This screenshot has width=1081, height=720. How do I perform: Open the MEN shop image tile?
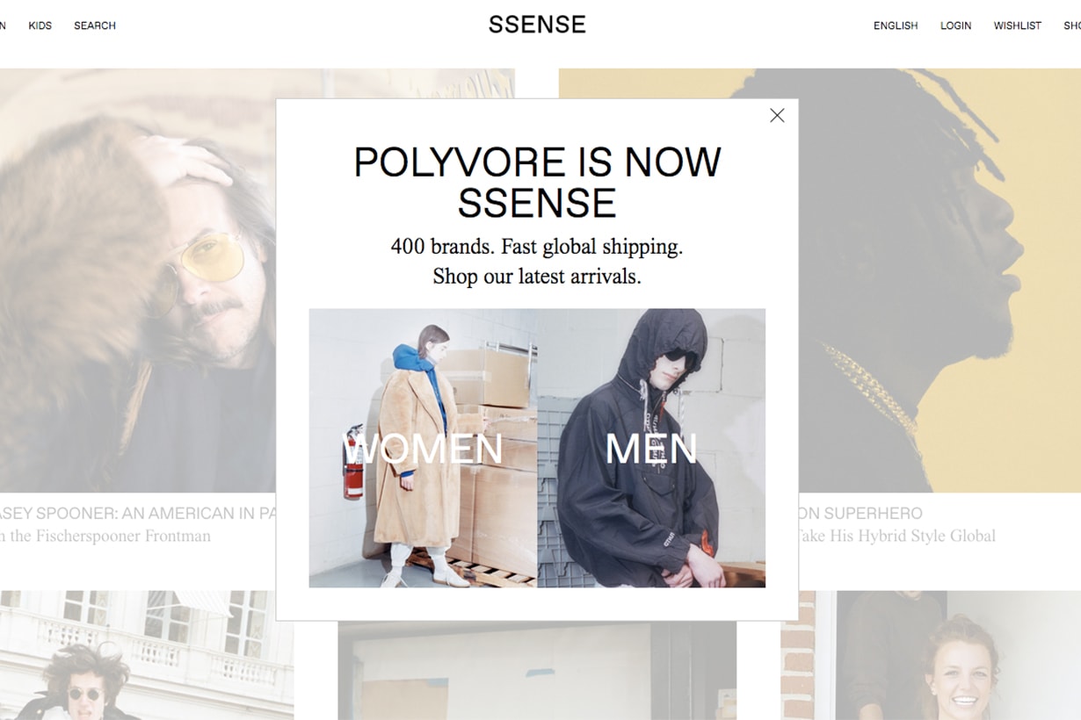click(651, 448)
